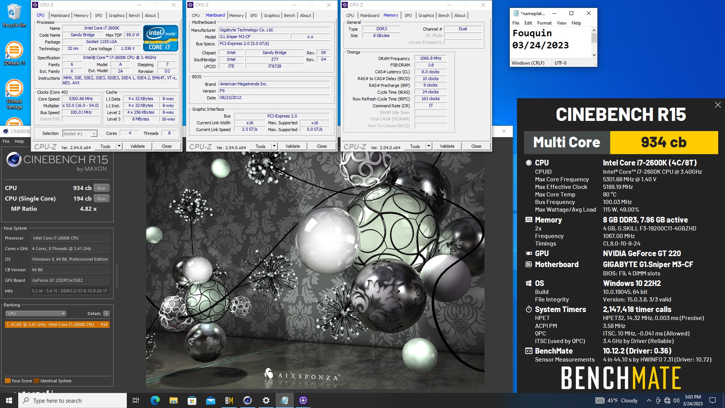
Task: Click the BenchMate Memory section icon
Action: tap(529, 219)
